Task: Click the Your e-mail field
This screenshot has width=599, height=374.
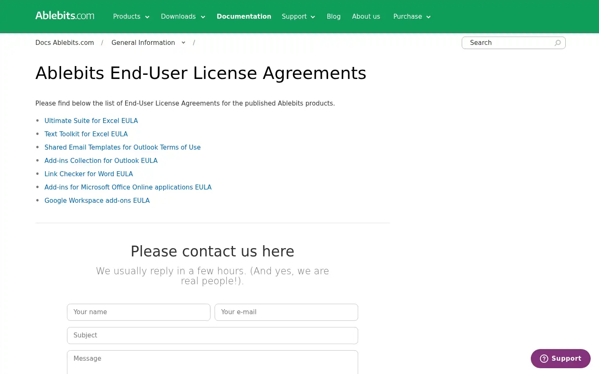Action: [286, 312]
